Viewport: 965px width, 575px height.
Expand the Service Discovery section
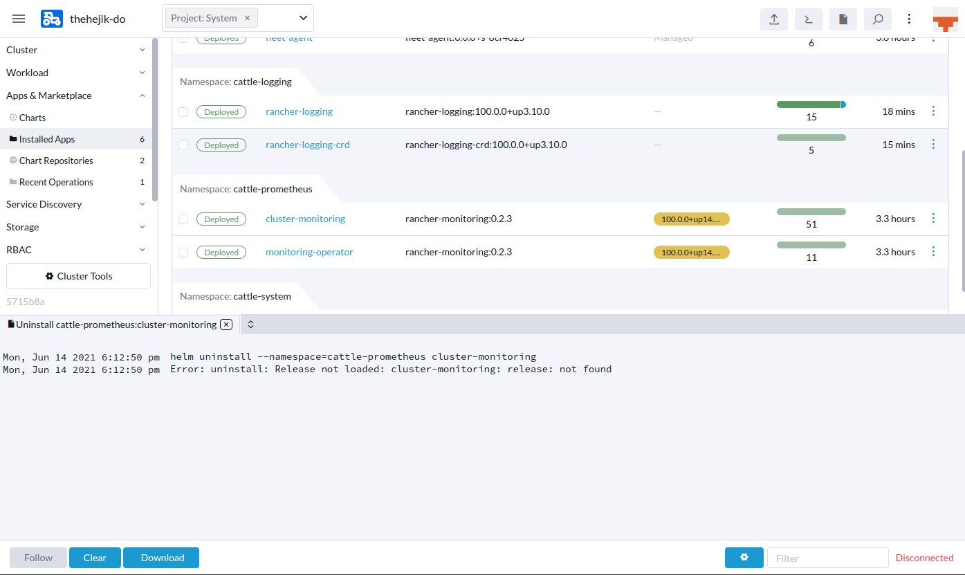pos(76,204)
